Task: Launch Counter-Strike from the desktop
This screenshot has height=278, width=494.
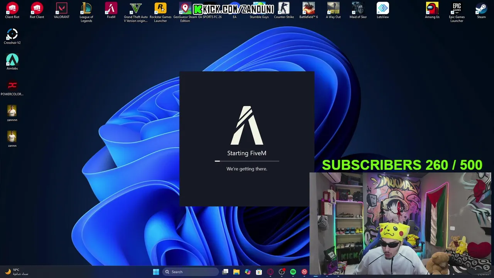Action: (284, 10)
